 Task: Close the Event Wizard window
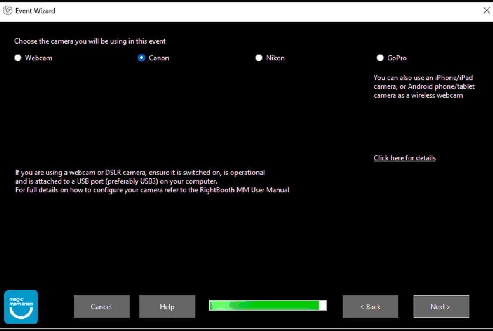[x=486, y=11]
